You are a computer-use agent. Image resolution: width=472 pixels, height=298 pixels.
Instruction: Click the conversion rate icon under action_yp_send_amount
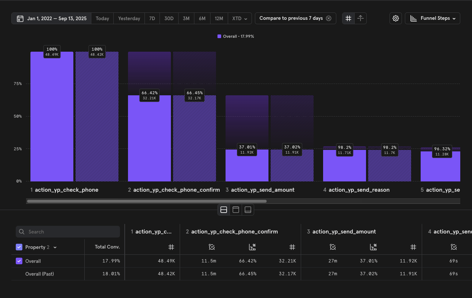click(373, 247)
